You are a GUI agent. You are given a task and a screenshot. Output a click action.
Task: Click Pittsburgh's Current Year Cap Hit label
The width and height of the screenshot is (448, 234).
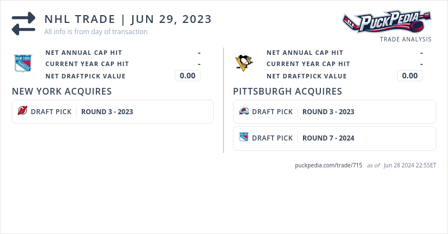(x=308, y=64)
